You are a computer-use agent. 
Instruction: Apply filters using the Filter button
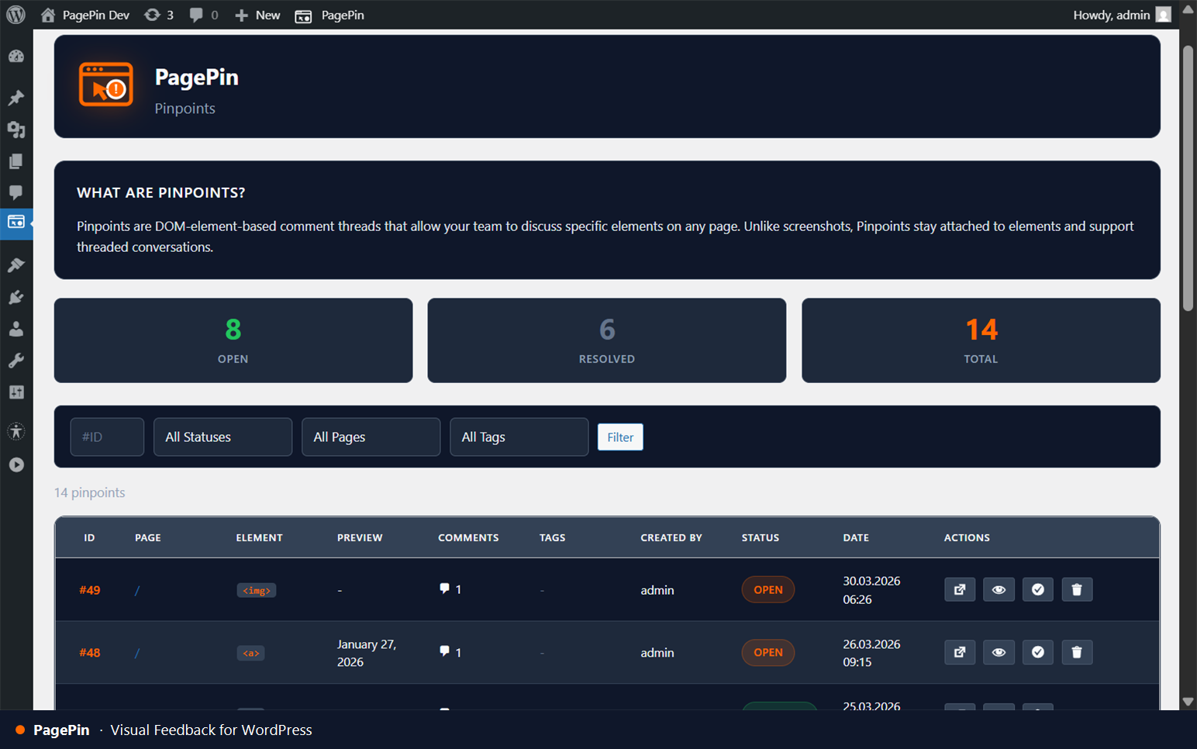tap(619, 437)
